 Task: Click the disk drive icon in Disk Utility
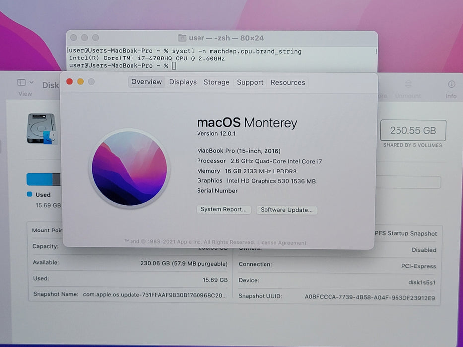42,129
